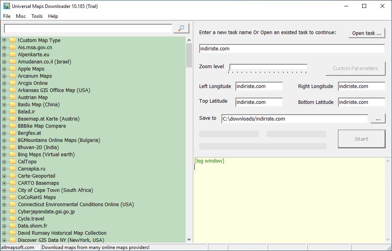Screen dimensions: 392x251
Task: Expand the Bhuvan-2D (India) node
Action: pos(4,148)
